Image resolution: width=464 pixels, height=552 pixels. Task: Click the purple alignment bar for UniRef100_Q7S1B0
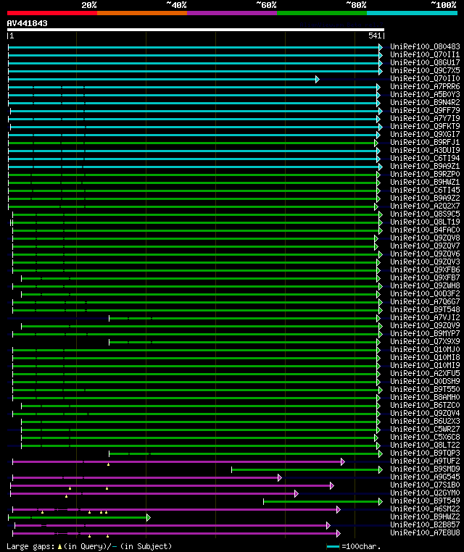click(x=172, y=485)
